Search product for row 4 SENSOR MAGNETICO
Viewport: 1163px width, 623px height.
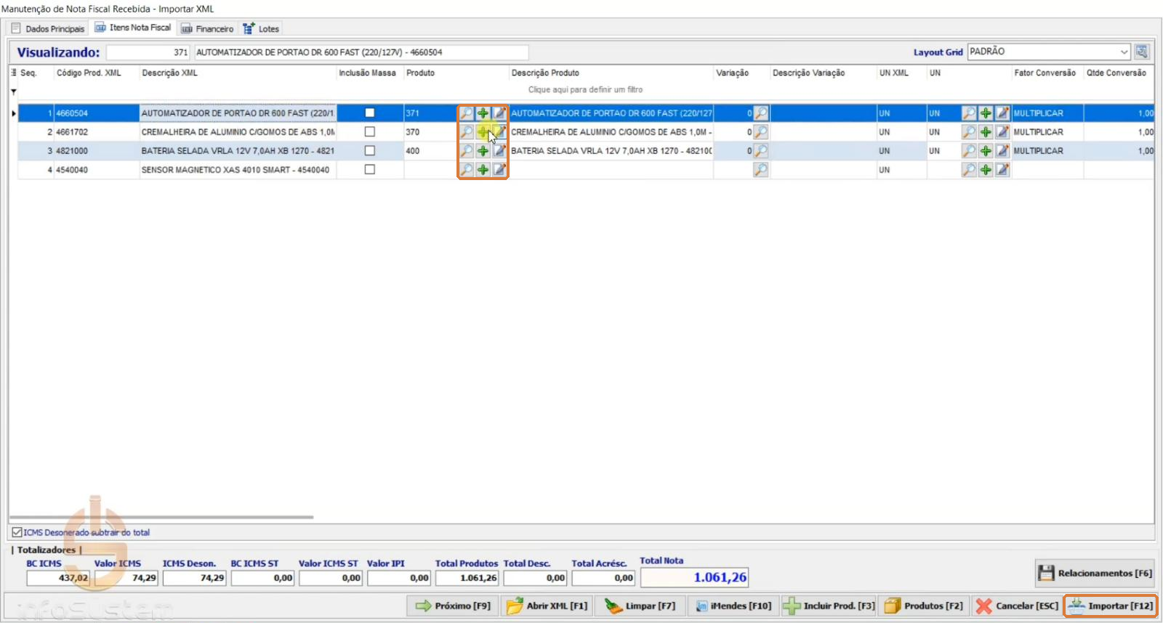[467, 170]
